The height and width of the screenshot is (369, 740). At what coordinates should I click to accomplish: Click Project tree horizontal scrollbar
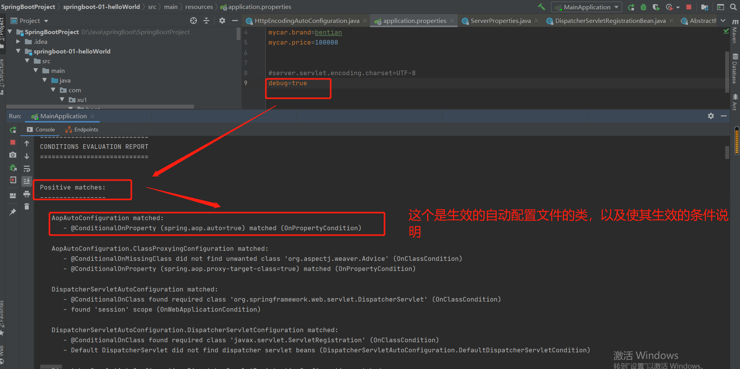[100, 107]
